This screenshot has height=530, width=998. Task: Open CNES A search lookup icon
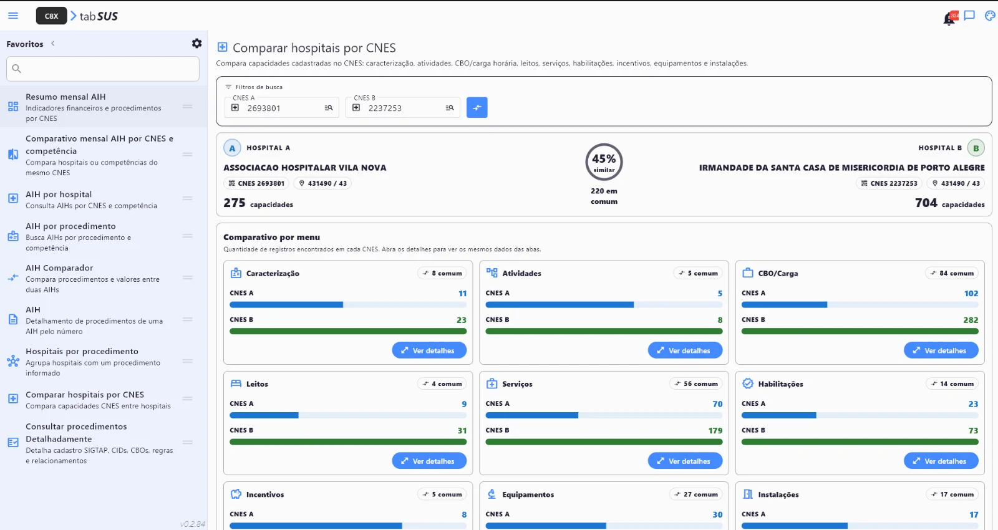pyautogui.click(x=329, y=108)
